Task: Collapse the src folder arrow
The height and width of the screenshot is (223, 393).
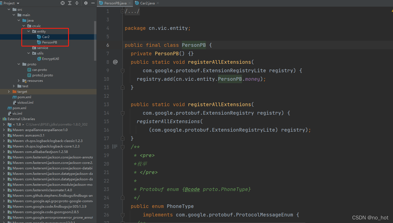Action: tap(9, 10)
